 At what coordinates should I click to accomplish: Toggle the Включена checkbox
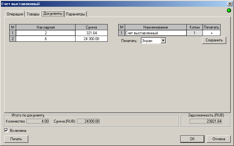[6, 131]
